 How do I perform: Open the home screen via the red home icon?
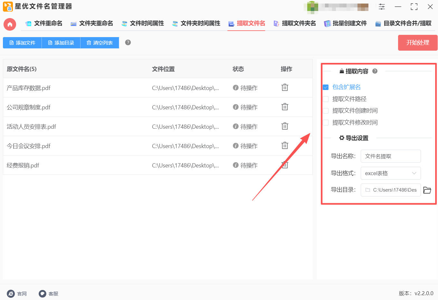pyautogui.click(x=9, y=24)
